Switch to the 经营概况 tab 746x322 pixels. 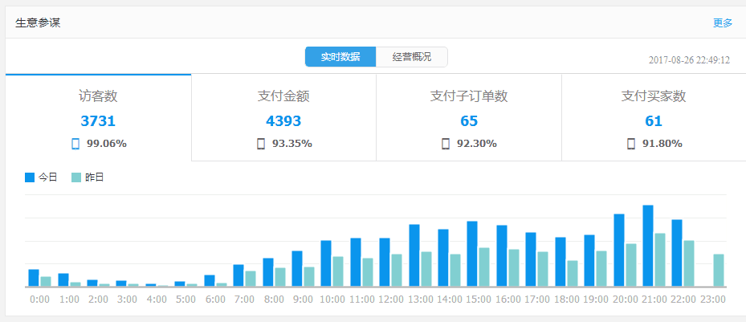point(411,57)
